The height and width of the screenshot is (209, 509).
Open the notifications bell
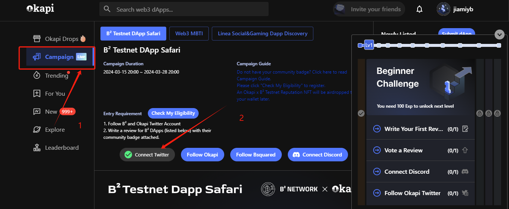pyautogui.click(x=419, y=9)
